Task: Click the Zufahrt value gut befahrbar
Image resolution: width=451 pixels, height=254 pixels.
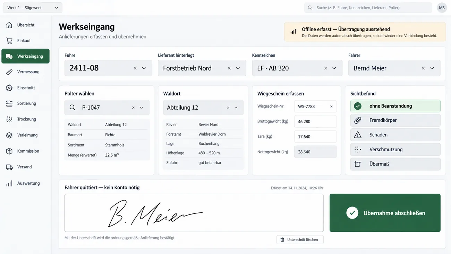Action: coord(210,163)
